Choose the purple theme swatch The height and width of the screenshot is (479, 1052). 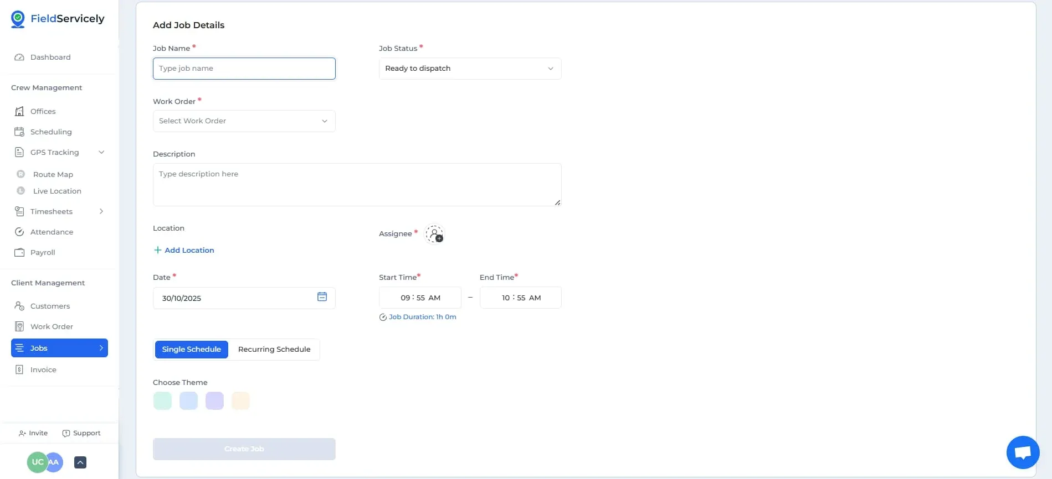pos(214,401)
